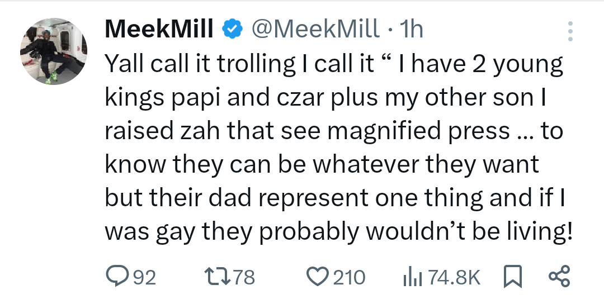This screenshot has height=299, width=604.
Task: Click the tweet text "kings papi and czar"
Action: point(195,97)
